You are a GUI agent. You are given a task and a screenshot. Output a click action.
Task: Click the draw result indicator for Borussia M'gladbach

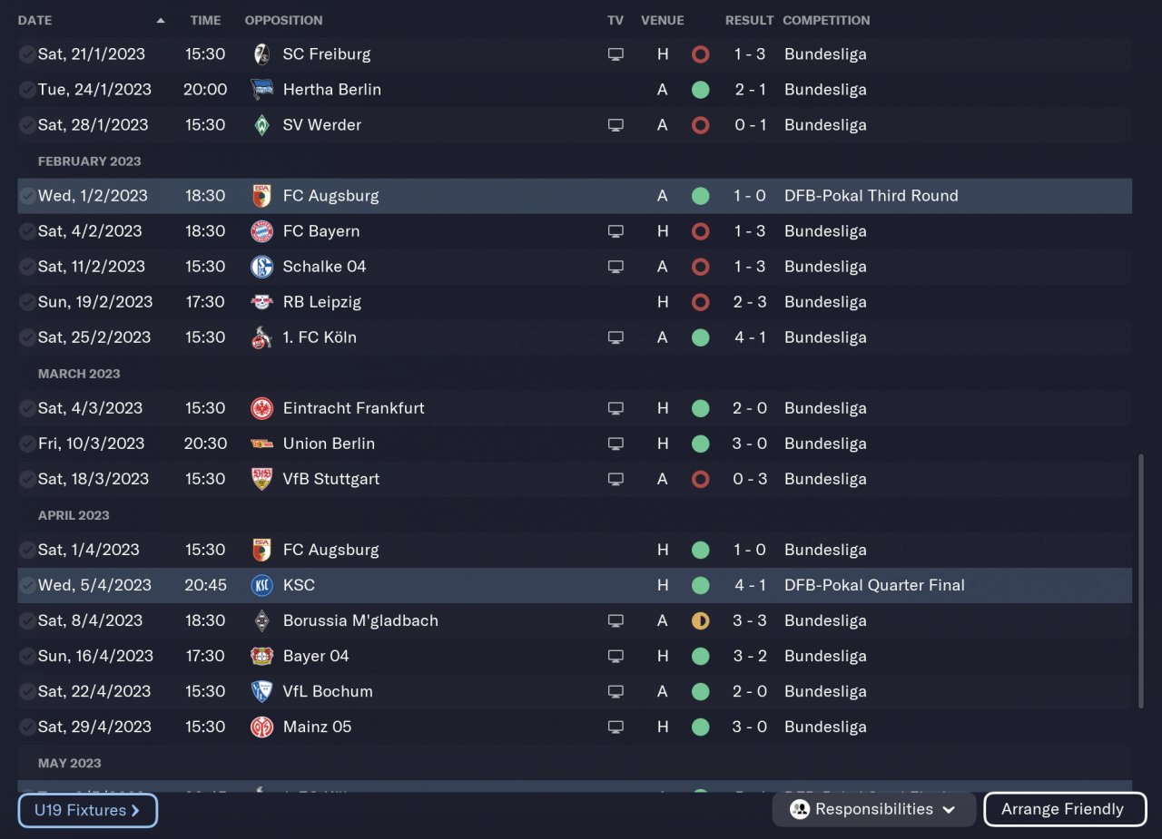[x=700, y=620]
